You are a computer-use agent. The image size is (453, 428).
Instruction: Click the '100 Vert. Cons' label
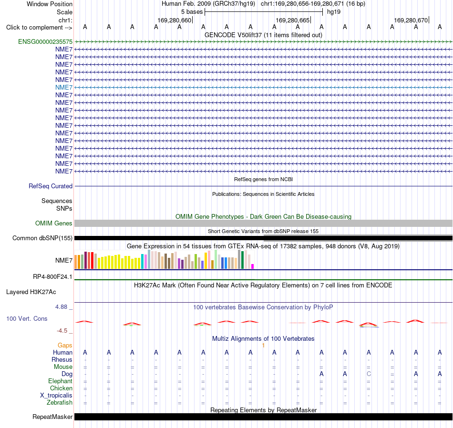click(x=27, y=319)
